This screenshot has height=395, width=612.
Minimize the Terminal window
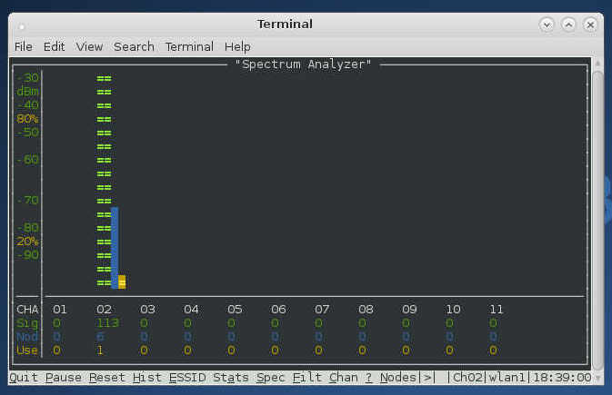coord(547,25)
